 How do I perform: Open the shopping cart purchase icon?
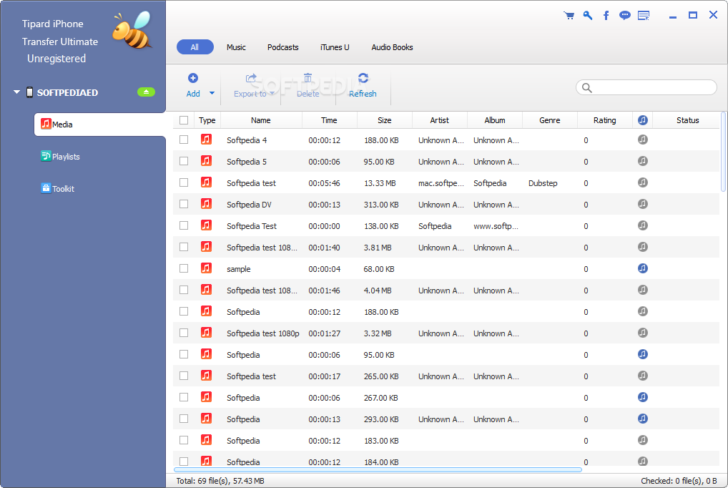(569, 16)
